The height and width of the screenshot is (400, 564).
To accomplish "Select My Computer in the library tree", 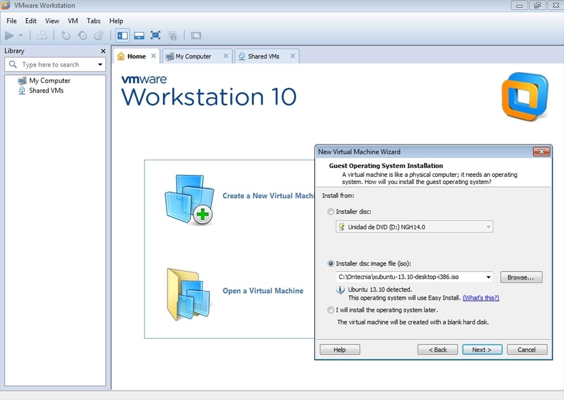I will [50, 80].
